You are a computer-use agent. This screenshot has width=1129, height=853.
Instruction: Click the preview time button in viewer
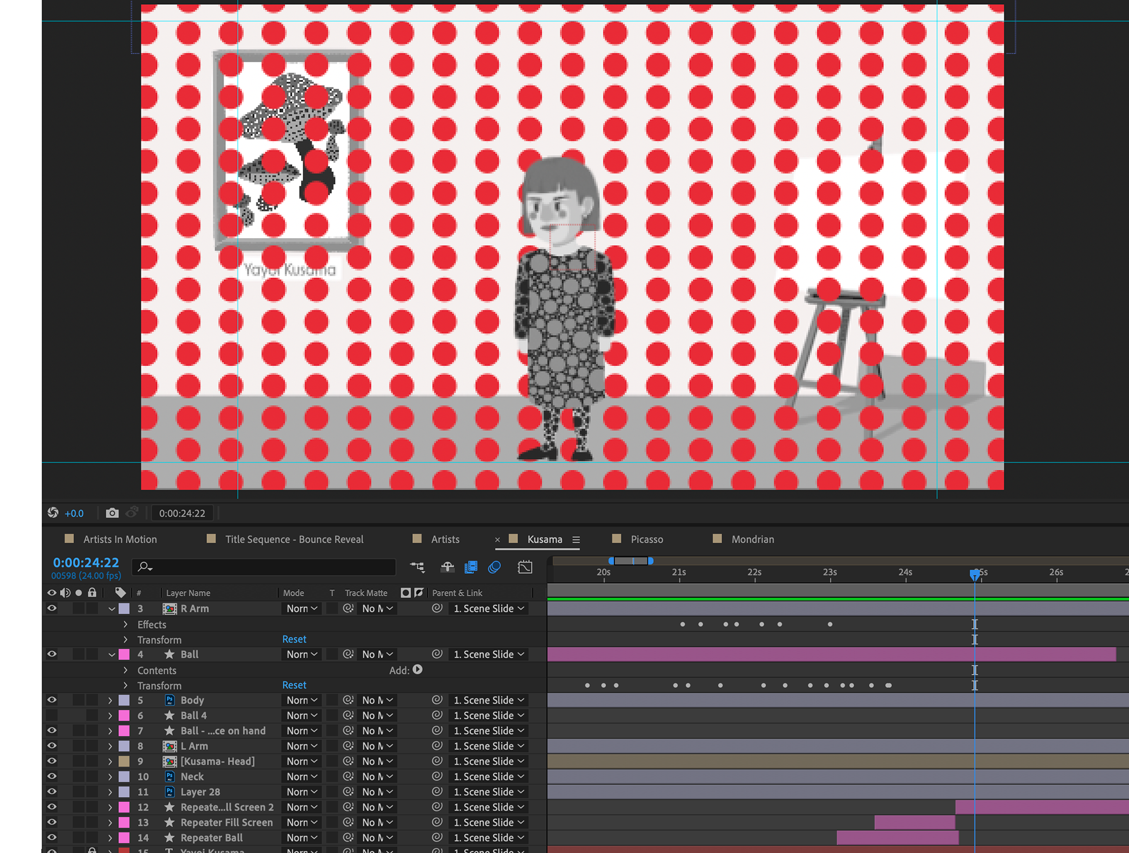tap(182, 513)
